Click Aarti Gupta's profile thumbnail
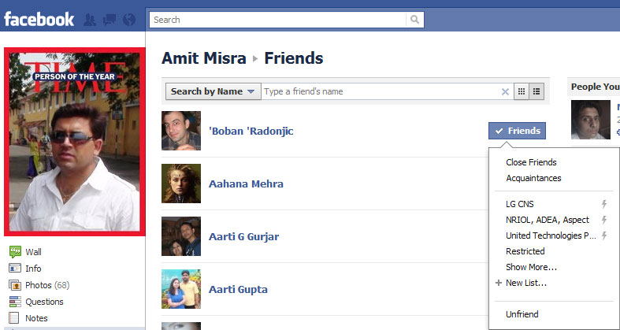 click(181, 289)
